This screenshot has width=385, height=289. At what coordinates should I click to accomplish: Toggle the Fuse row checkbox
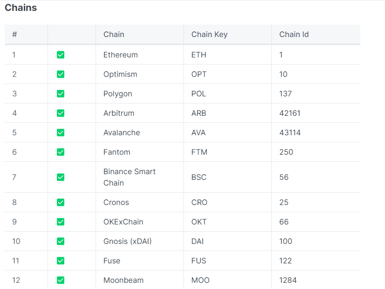(x=60, y=261)
